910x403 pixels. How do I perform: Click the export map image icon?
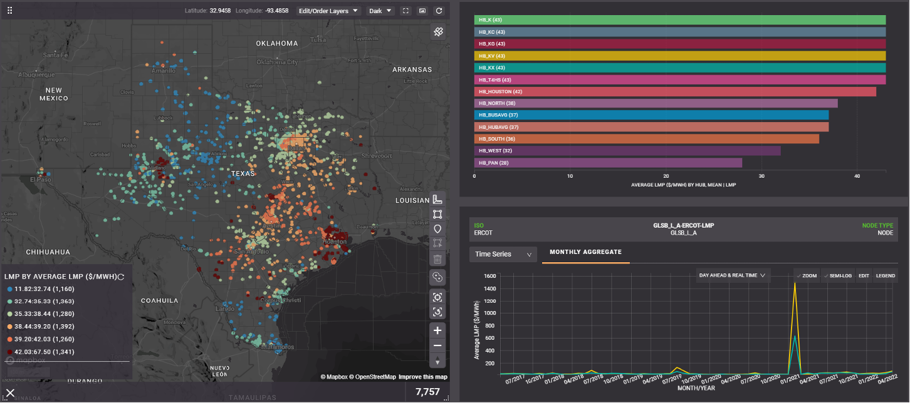(x=422, y=11)
